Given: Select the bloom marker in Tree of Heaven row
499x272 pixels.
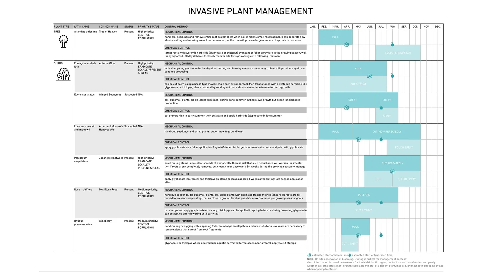Looking at the screenshot, I should (347, 45).
